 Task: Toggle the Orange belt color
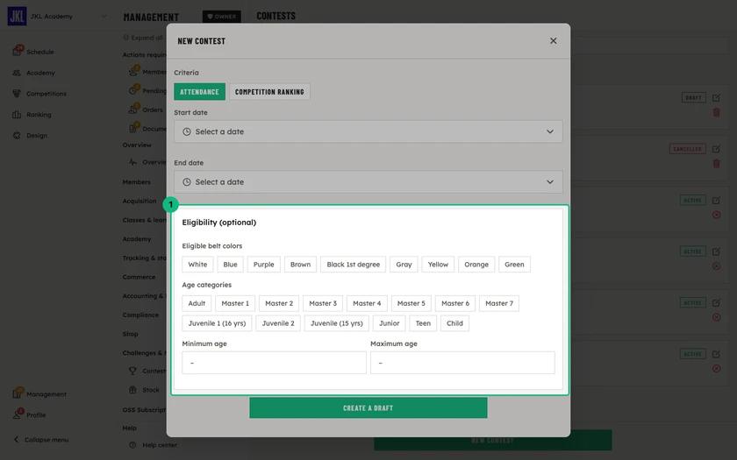click(476, 265)
